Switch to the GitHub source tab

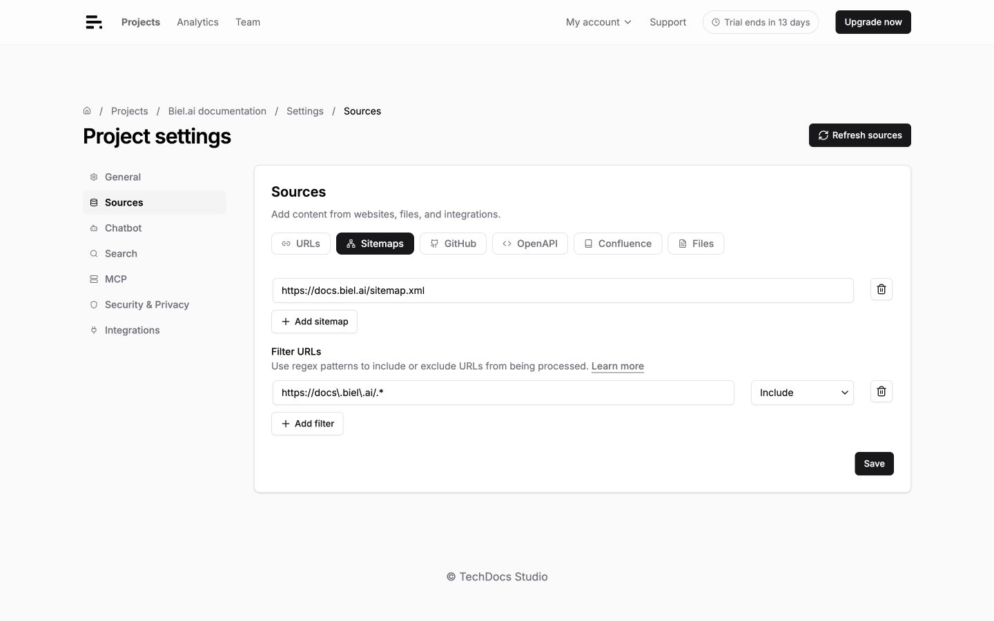tap(453, 244)
